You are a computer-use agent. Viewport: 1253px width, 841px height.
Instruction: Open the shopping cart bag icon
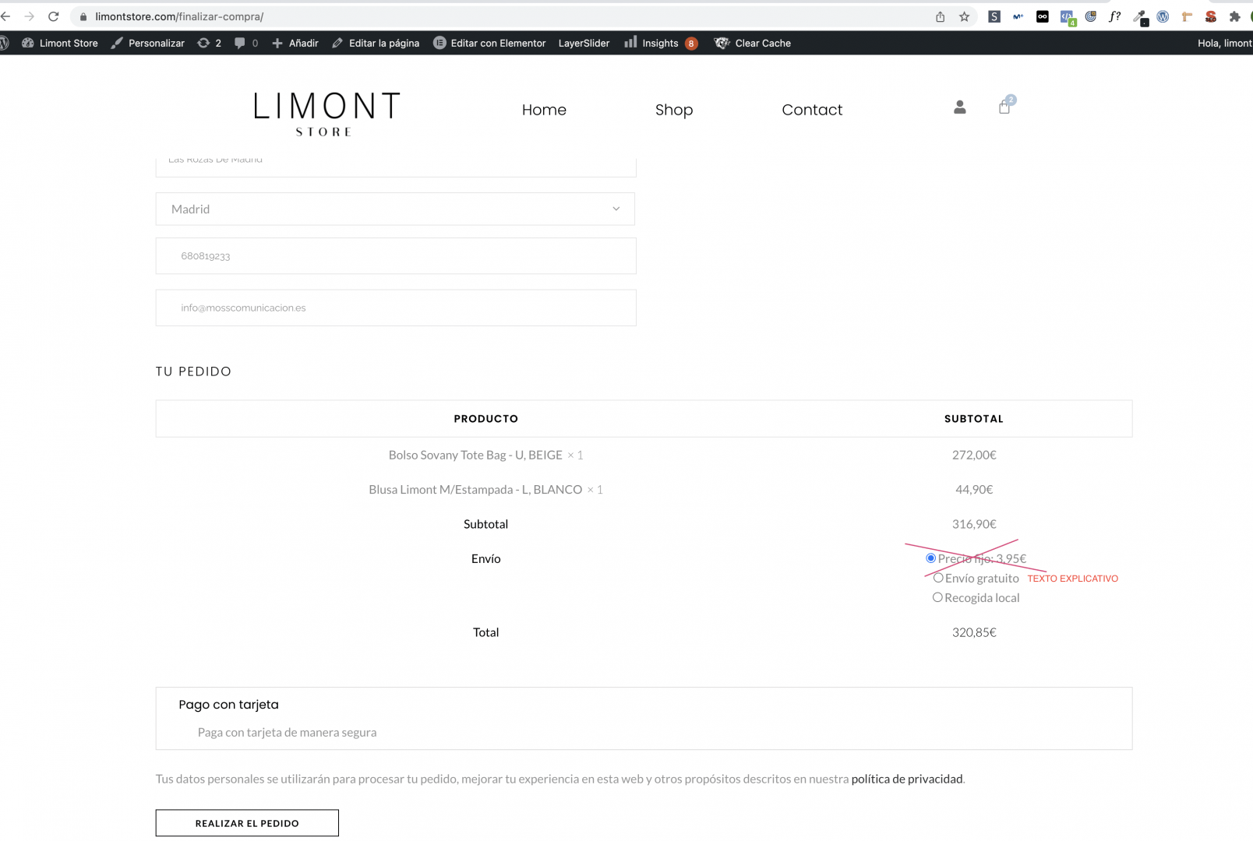pyautogui.click(x=1005, y=106)
